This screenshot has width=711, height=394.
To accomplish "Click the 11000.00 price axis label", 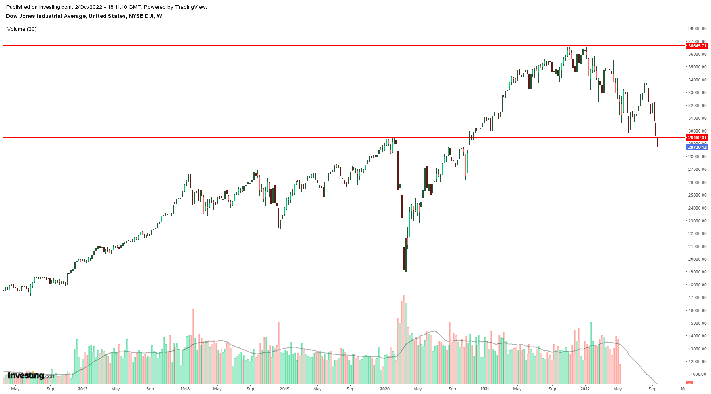I will (697, 374).
